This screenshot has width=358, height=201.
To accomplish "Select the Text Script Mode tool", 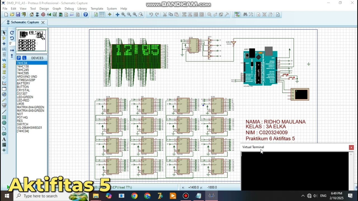I will click(x=4, y=54).
